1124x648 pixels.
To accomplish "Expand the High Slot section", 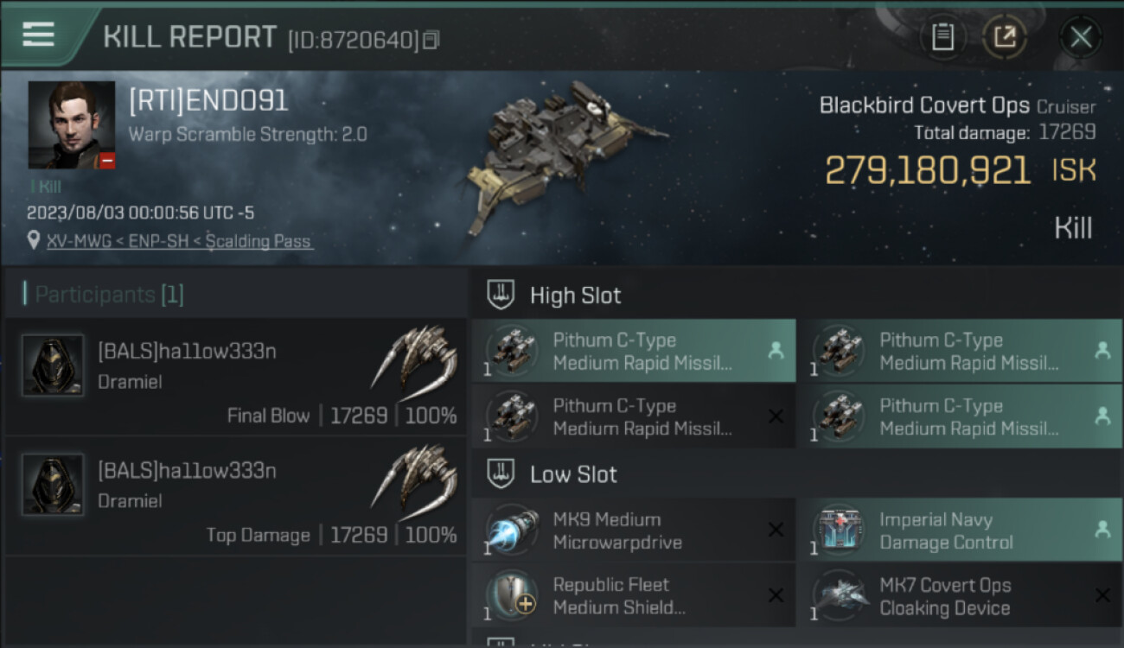I will [575, 295].
